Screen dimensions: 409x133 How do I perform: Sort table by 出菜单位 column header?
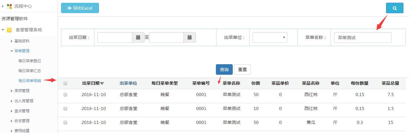pyautogui.click(x=128, y=83)
